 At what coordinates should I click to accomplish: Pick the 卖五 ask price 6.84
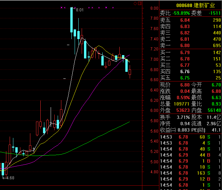(x=185, y=20)
